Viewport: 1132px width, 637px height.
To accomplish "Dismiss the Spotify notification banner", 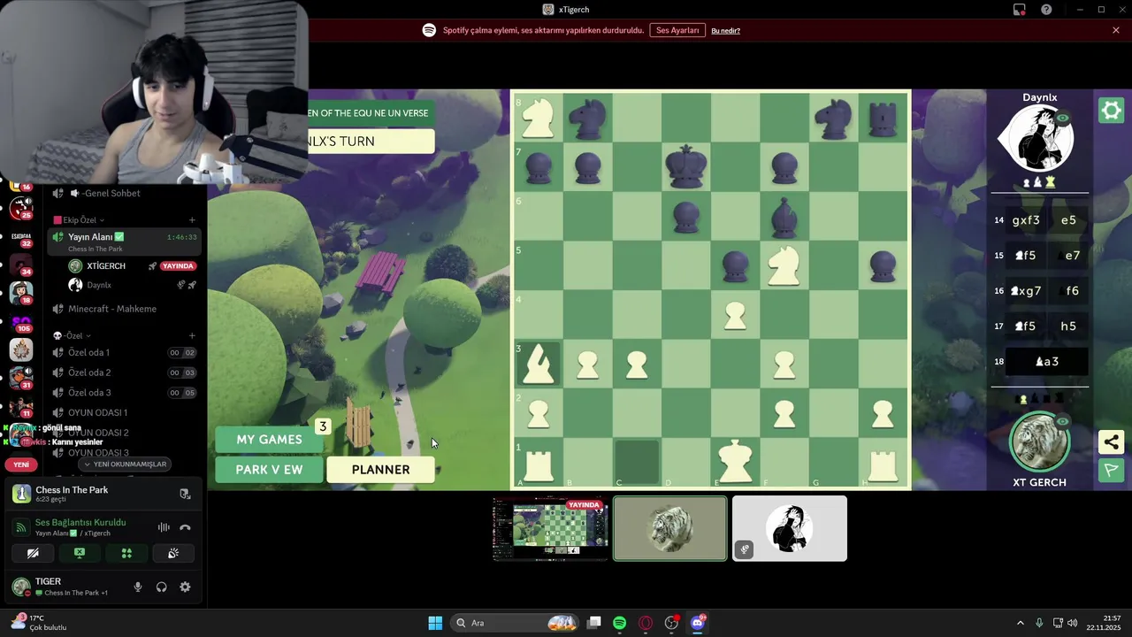I will click(1116, 30).
